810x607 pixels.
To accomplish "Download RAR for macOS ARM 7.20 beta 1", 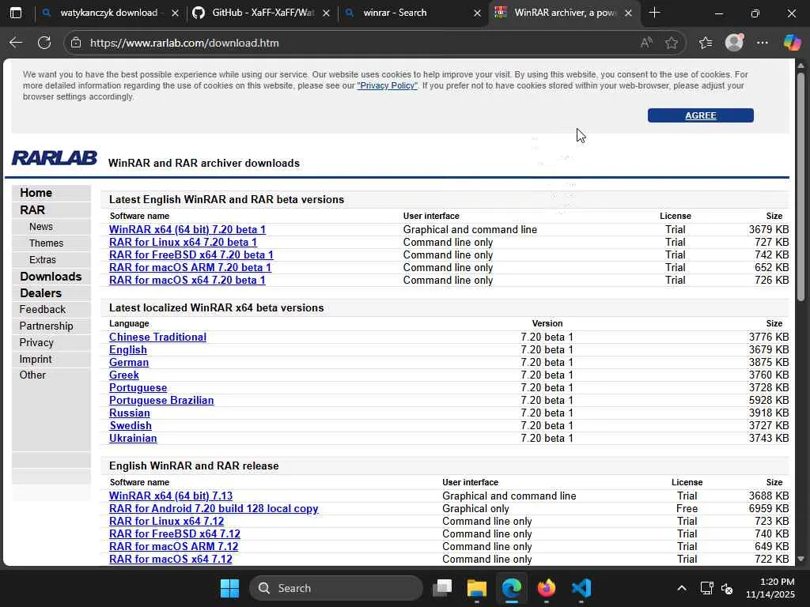I will 190,267.
